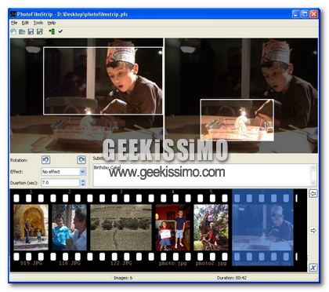Screen dimensions: 329x292
Task: Click the New project toolbar icon
Action: pos(13,31)
